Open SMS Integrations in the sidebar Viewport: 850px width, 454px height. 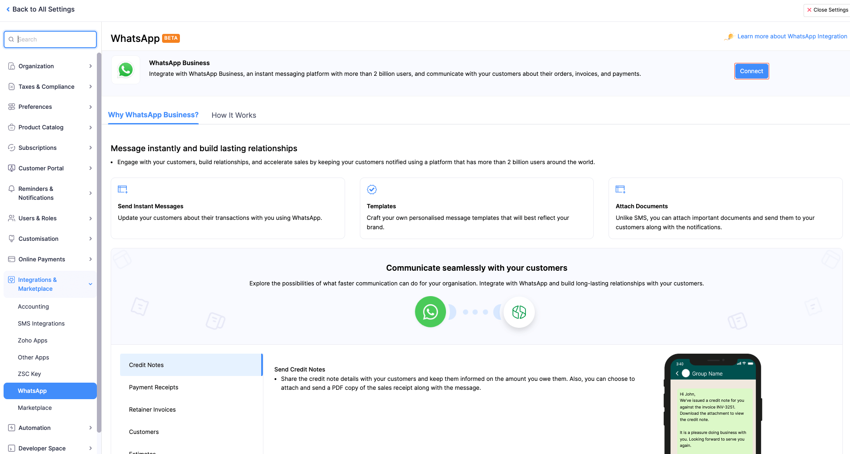(x=41, y=323)
